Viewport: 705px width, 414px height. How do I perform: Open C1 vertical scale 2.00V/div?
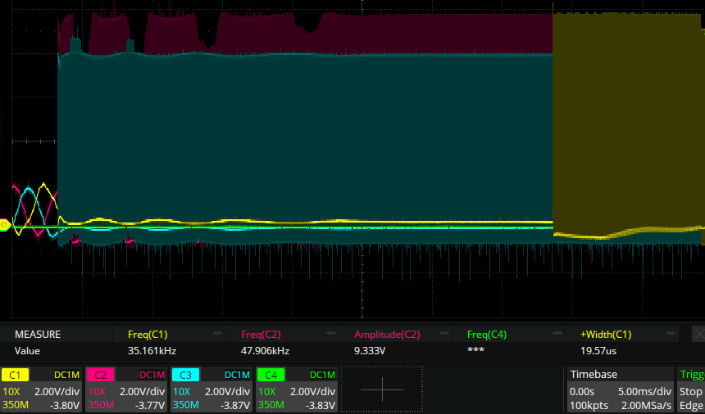[57, 391]
